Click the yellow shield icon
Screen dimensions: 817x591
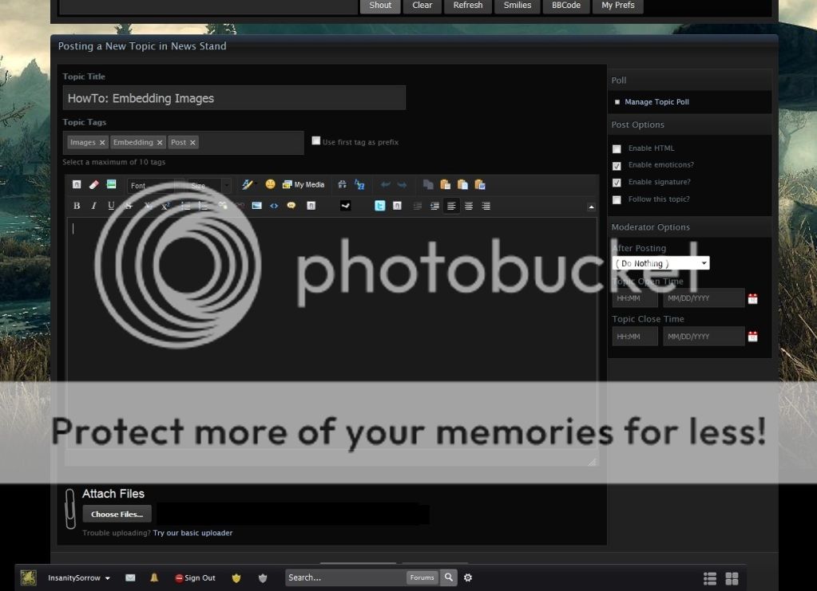(236, 577)
